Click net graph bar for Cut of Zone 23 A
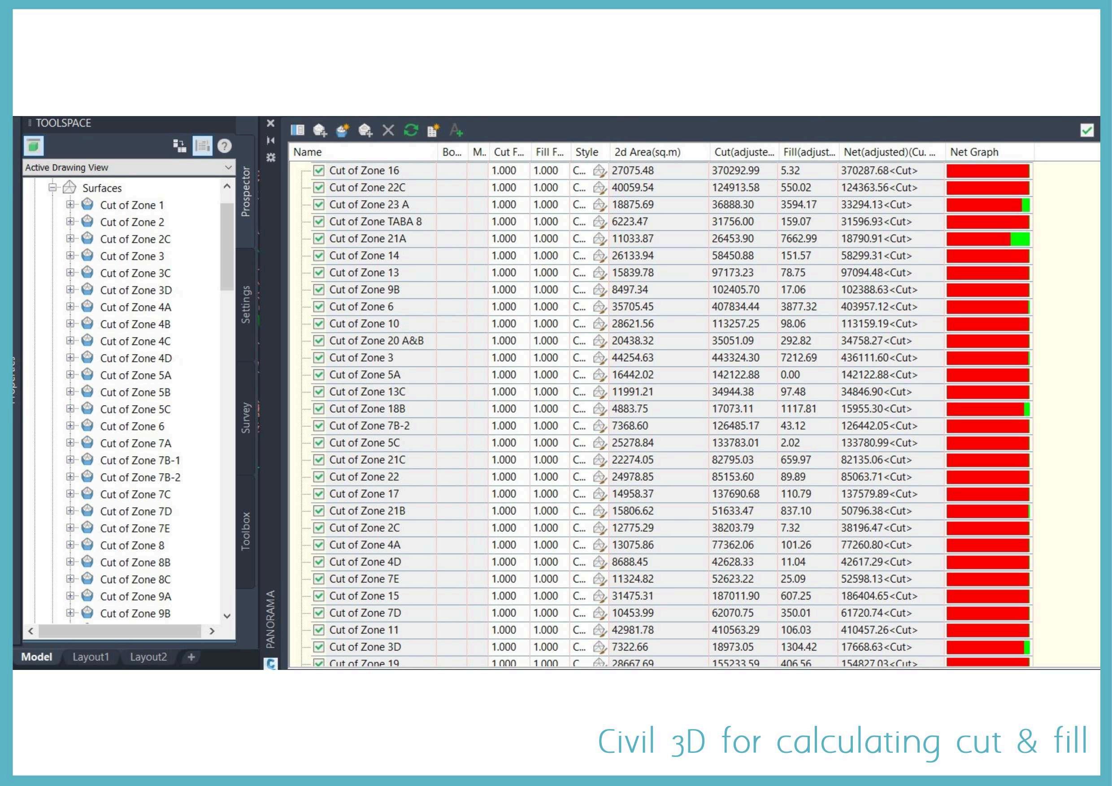Screen dimensions: 1112x786 click(x=987, y=205)
